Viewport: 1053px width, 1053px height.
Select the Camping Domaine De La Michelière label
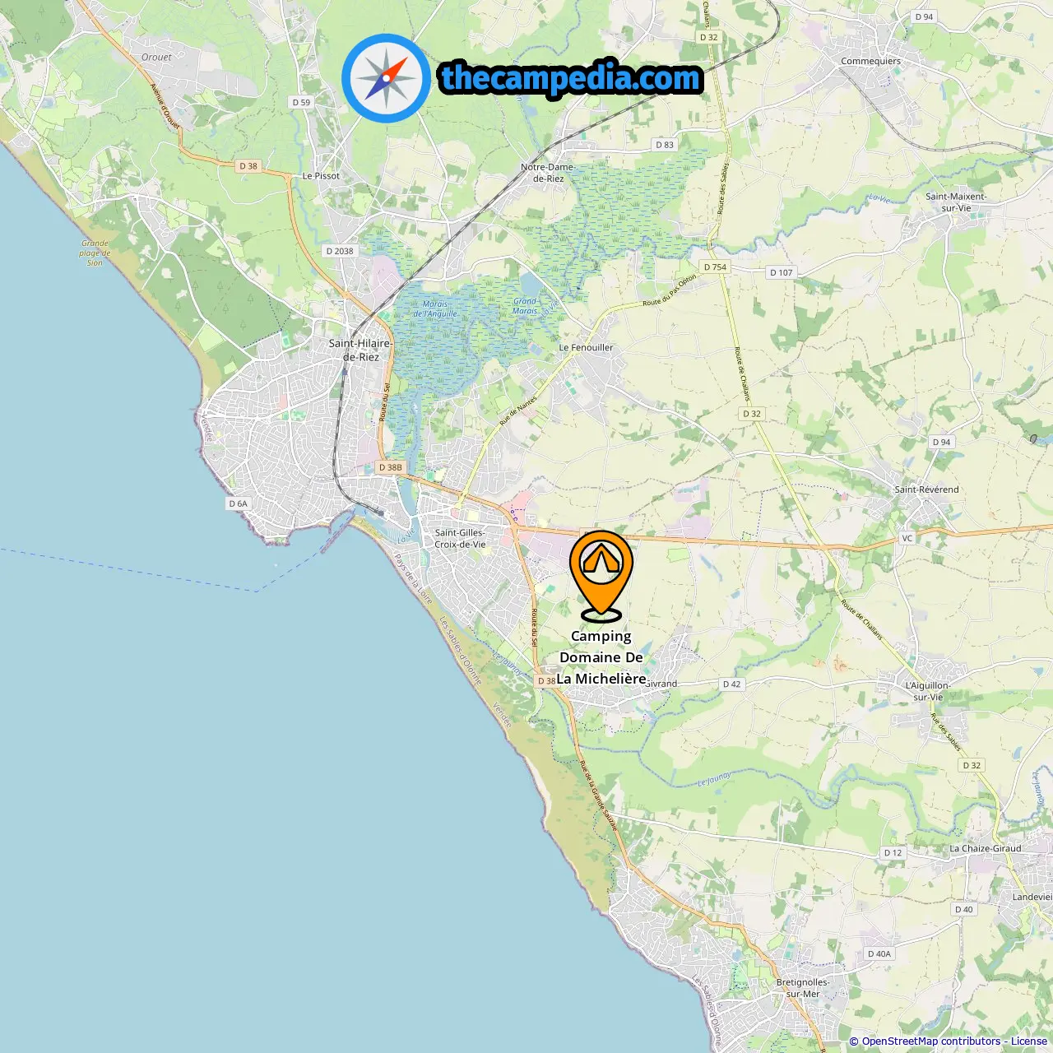[601, 657]
